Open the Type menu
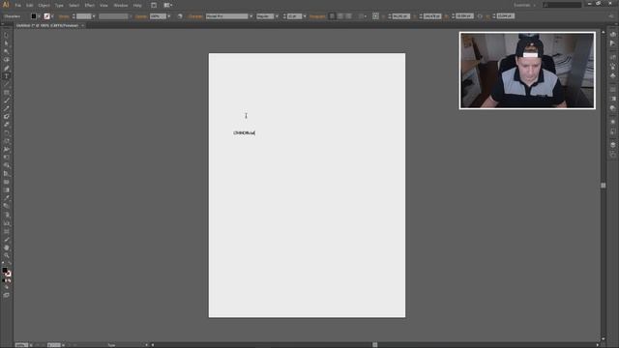This screenshot has height=348, width=619. coord(59,6)
